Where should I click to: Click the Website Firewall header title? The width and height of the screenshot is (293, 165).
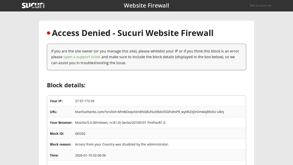[146, 5]
